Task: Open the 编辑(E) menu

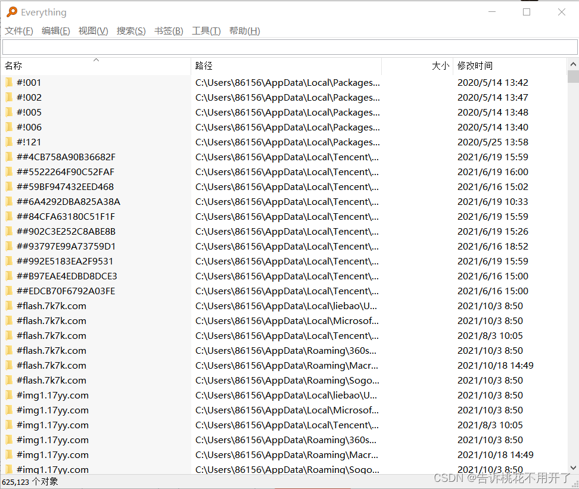Action: [x=56, y=31]
